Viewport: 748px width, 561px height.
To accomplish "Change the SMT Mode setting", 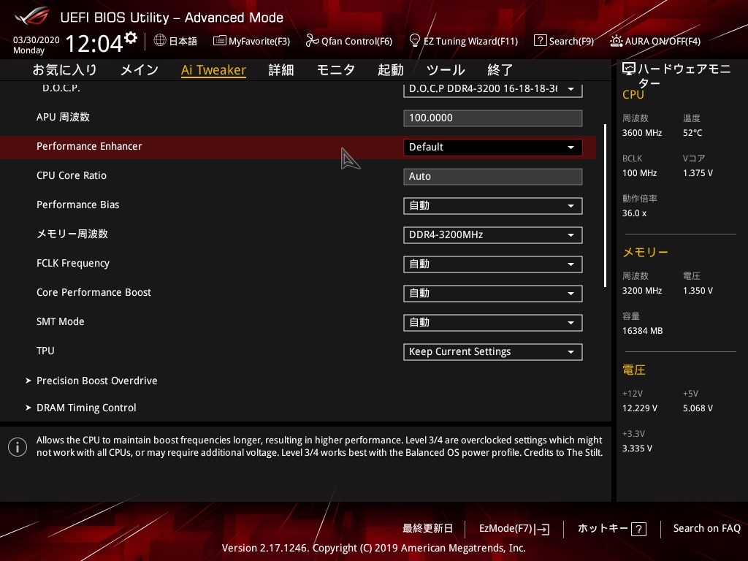I will coord(492,322).
